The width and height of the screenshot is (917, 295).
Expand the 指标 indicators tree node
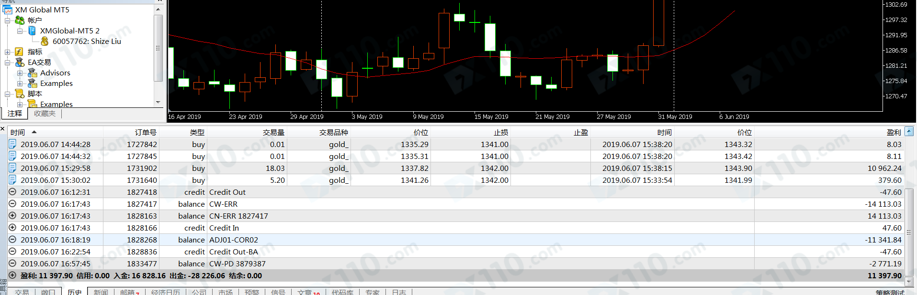(7, 52)
